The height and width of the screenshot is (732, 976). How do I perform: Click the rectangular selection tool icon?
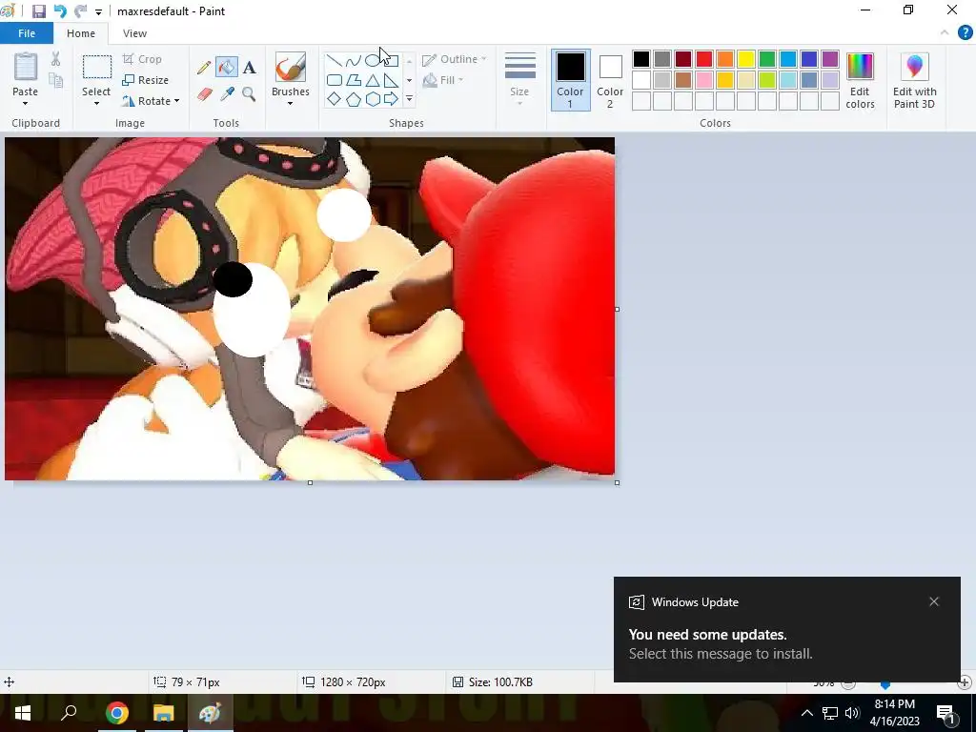[97, 68]
